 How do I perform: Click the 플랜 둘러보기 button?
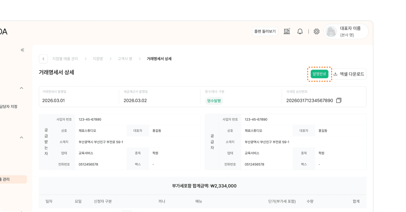(265, 31)
